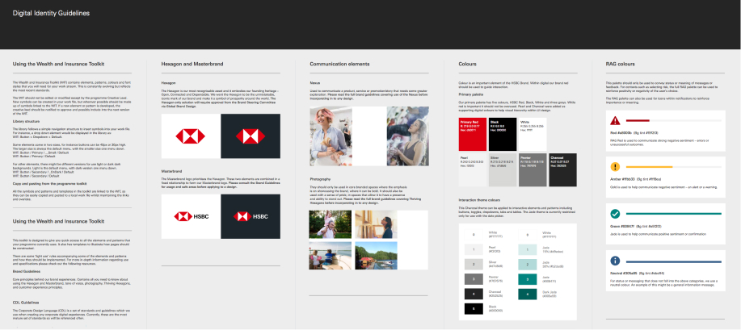Select the Jade 15% tint theme swatch
Screen dimensions: 741x330
point(525,250)
